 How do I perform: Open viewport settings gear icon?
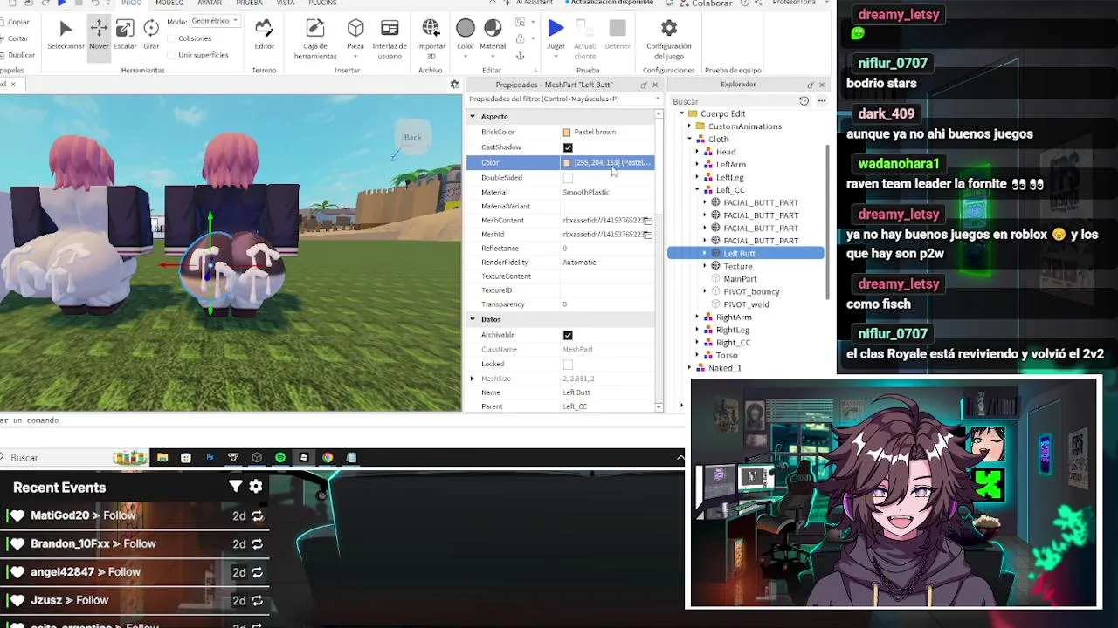point(454,85)
